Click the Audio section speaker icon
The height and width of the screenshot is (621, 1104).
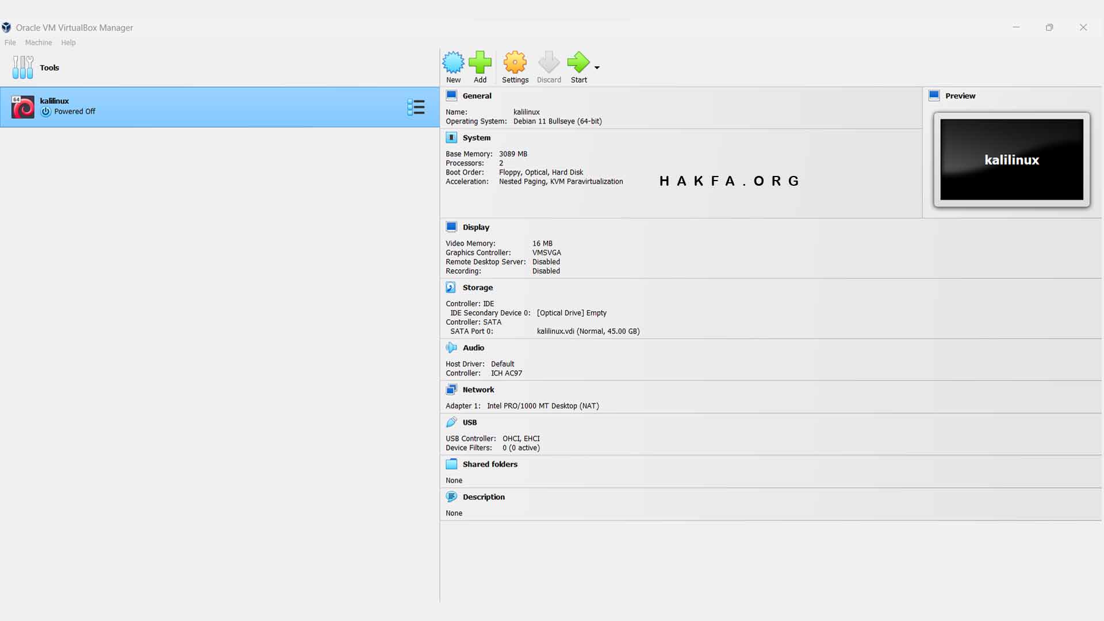(451, 348)
